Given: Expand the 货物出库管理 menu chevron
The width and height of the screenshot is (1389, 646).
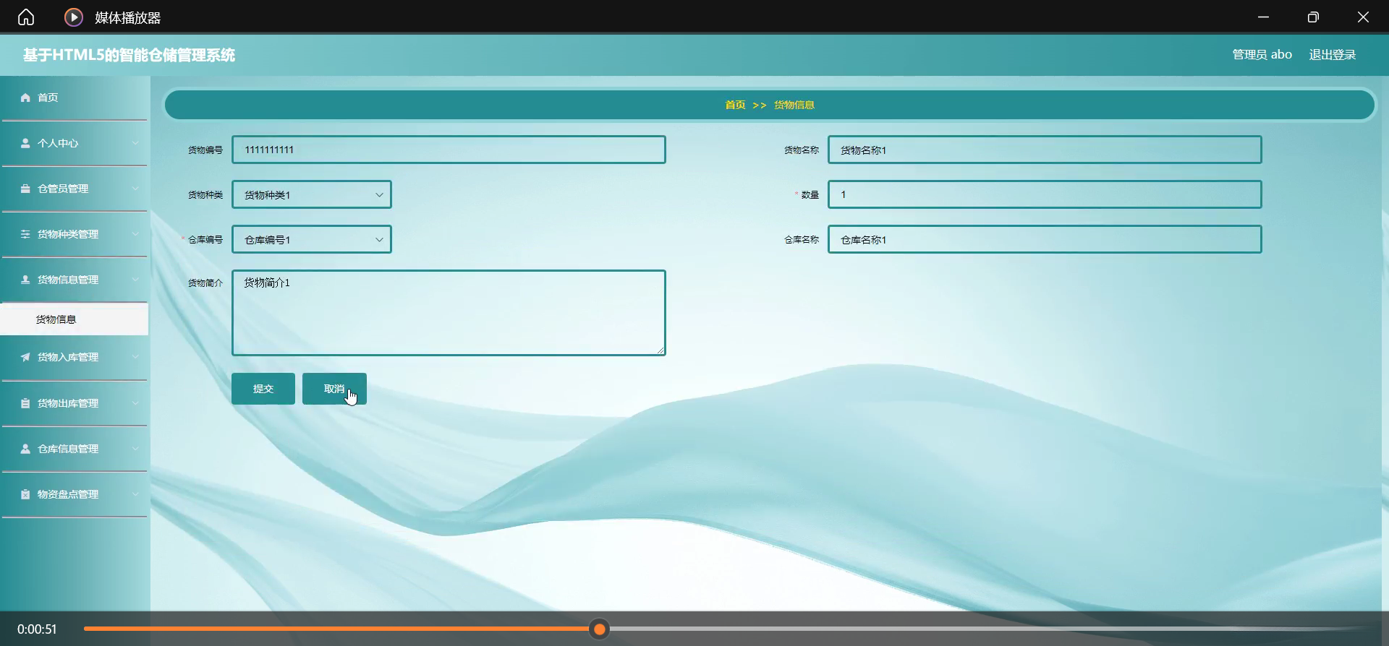Looking at the screenshot, I should coord(135,403).
